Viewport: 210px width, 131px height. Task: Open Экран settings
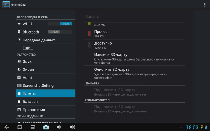click(x=45, y=69)
